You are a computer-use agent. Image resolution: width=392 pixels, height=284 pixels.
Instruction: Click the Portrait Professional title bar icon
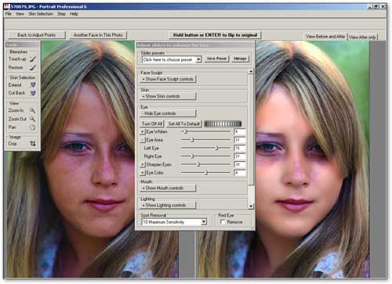(7, 6)
